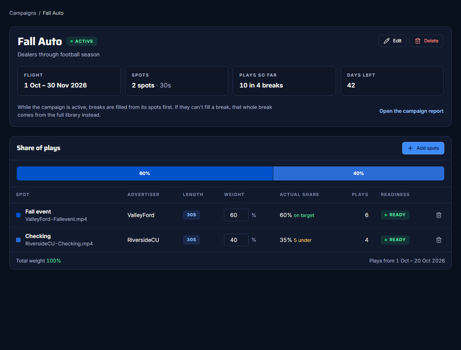The width and height of the screenshot is (461, 350).
Task: Click the 35% 5 under share value
Action: point(296,240)
